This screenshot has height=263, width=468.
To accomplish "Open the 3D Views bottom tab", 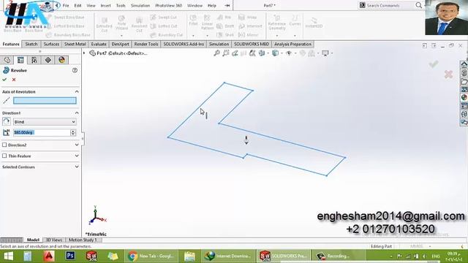I will (54, 240).
